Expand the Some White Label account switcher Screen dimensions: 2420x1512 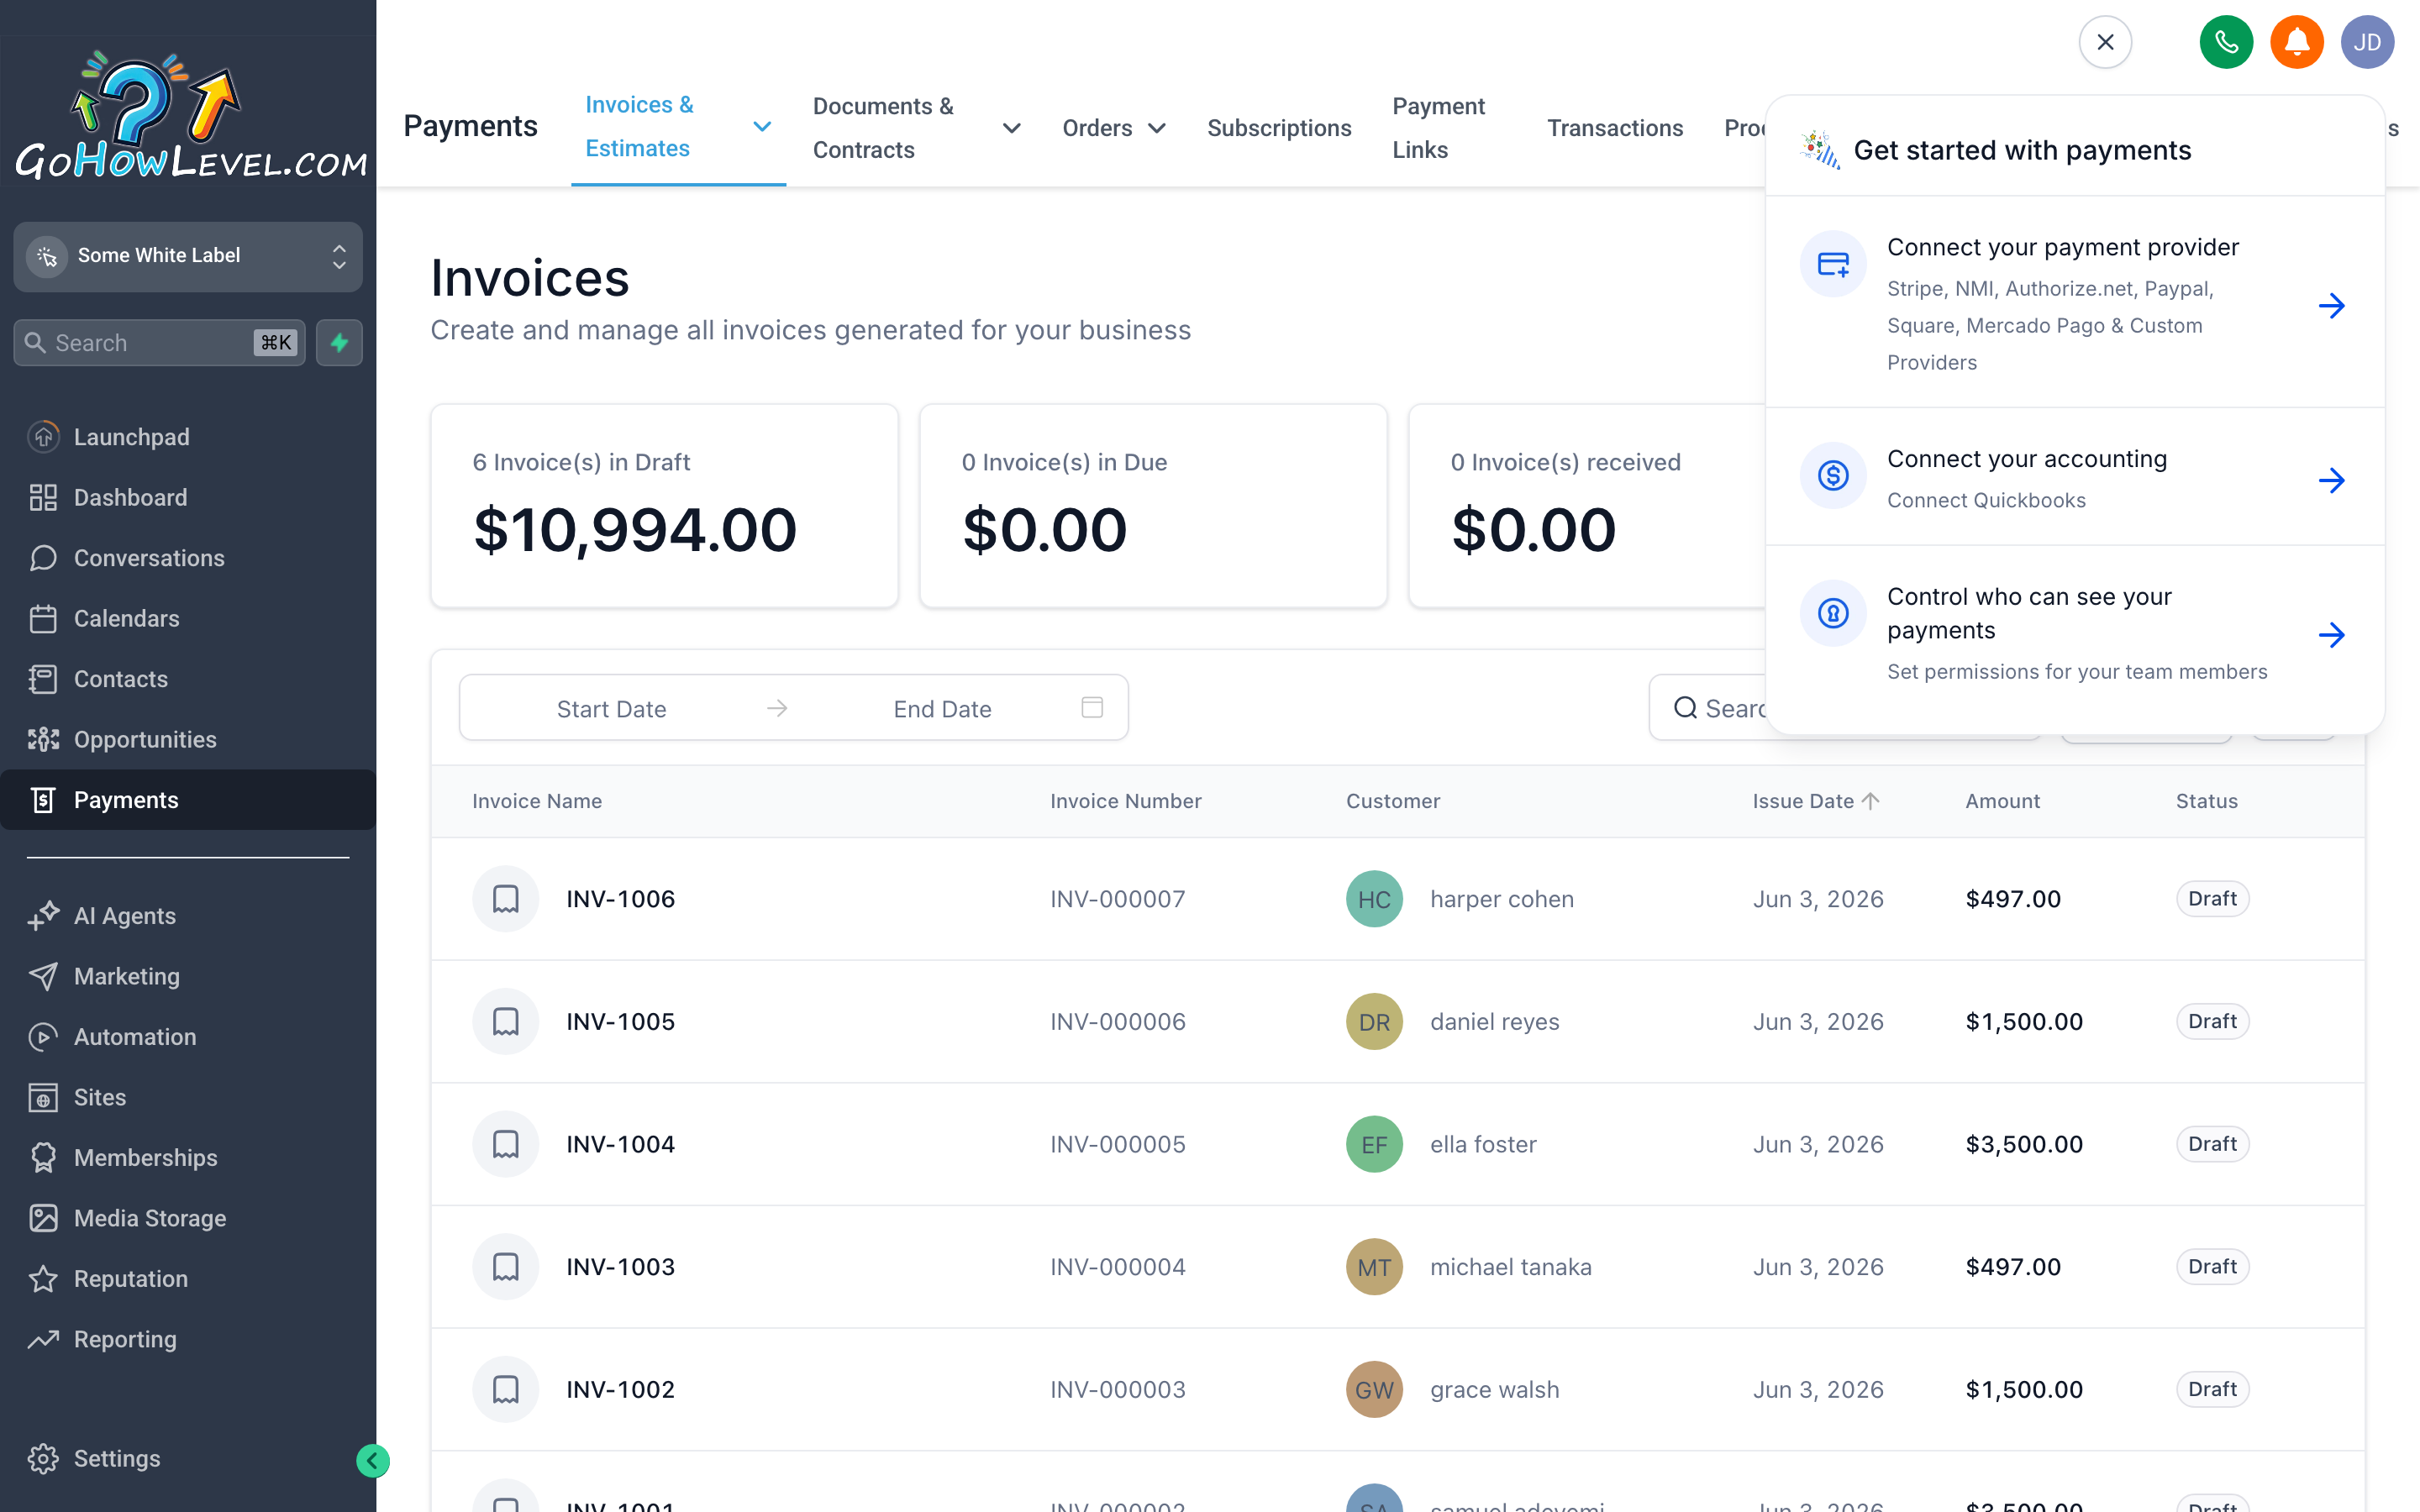pyautogui.click(x=188, y=256)
